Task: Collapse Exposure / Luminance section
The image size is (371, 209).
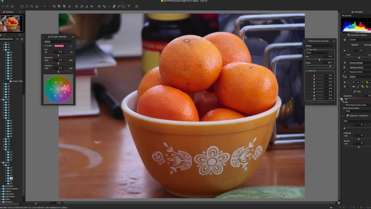Action: (343, 116)
